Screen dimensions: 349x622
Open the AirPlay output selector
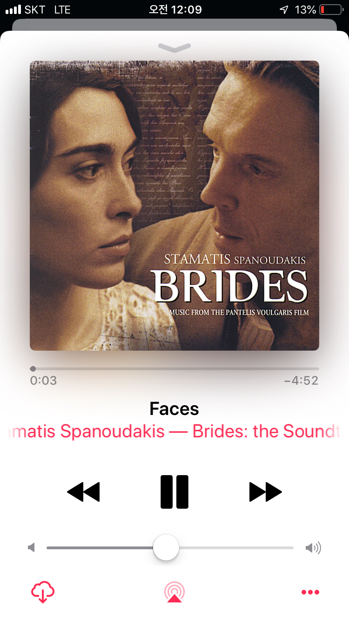[x=174, y=592]
